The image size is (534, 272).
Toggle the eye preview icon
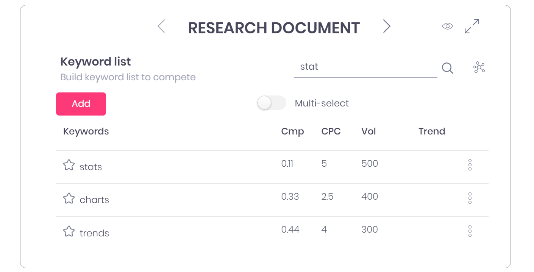point(448,26)
